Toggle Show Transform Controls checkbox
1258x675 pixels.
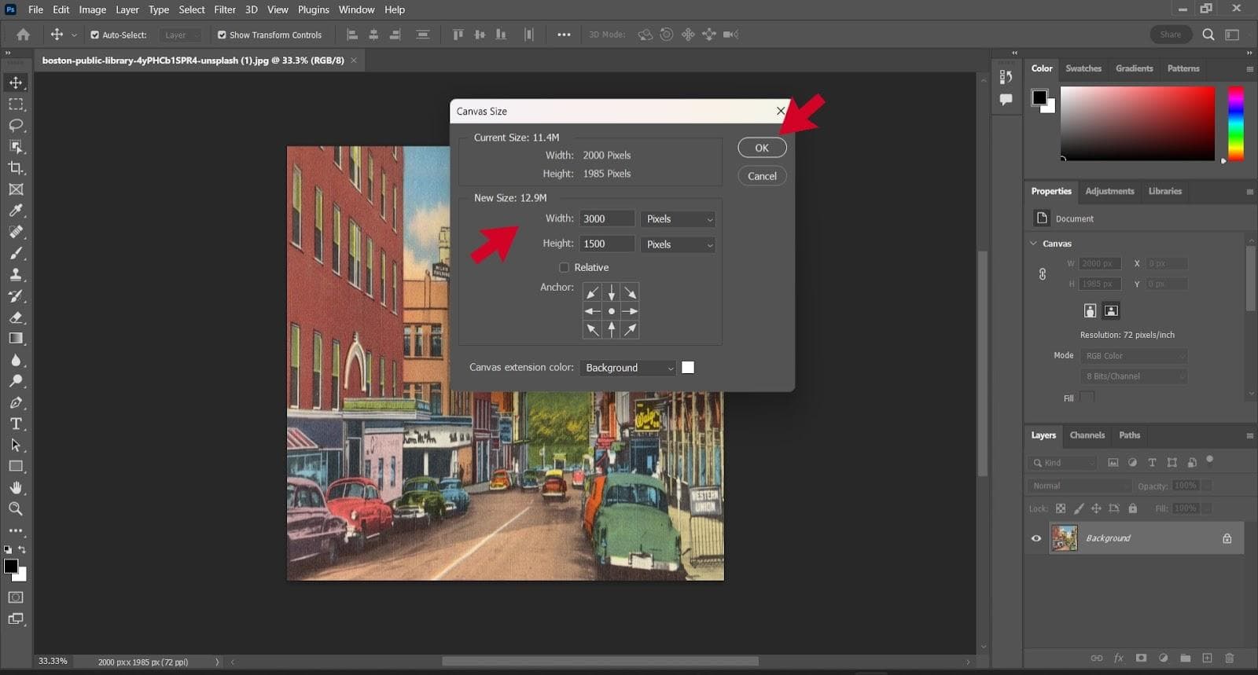tap(222, 35)
